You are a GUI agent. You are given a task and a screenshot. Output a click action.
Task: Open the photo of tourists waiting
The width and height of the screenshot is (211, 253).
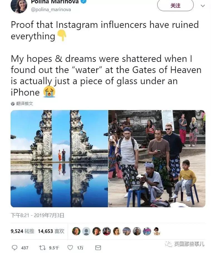[x=157, y=159]
